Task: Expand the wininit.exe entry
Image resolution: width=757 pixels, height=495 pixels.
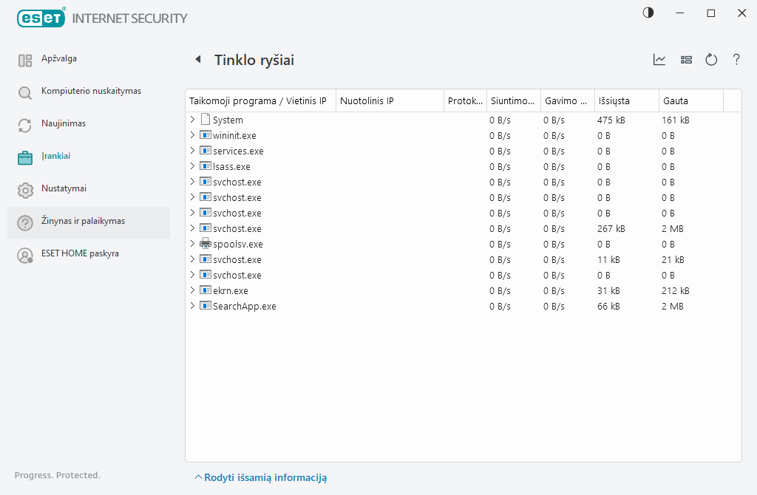Action: (193, 135)
